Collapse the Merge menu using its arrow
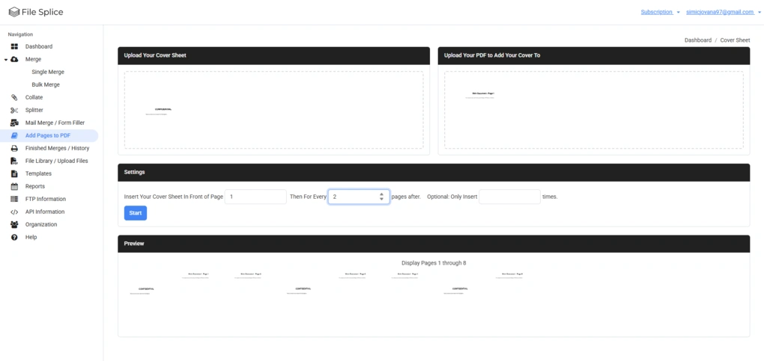 tap(6, 60)
